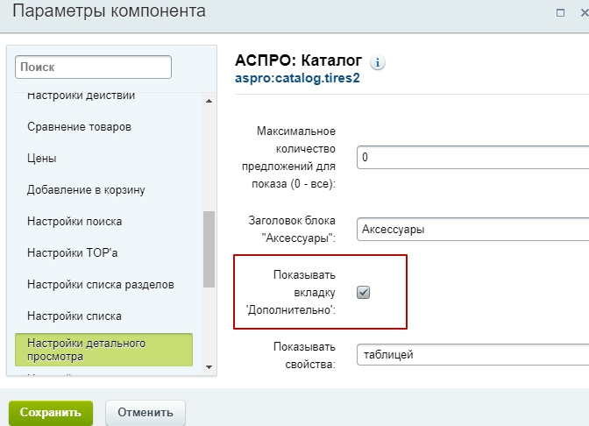
Task: Click the АСПРО: Каталог heading
Action: 298,60
